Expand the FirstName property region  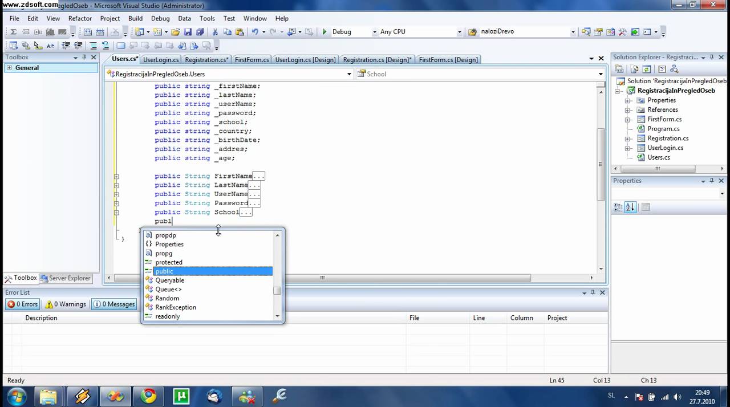coord(116,176)
